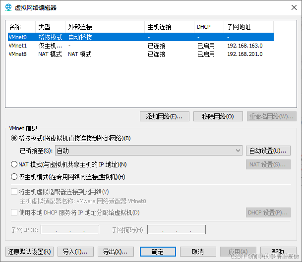302x262 pixels.
Task: Click the 帮助 button
Action: [x=278, y=252]
